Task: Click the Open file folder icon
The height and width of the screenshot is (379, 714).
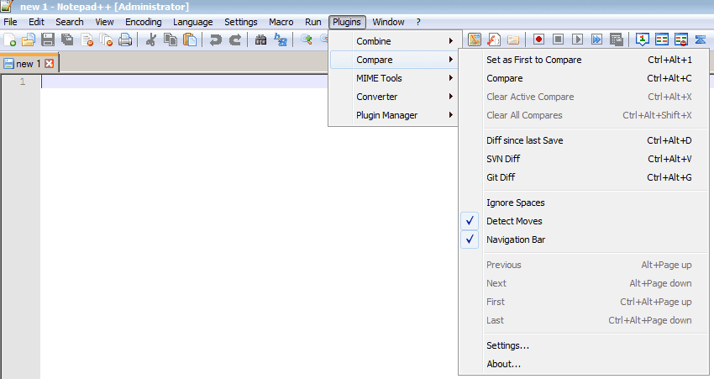Action: pyautogui.click(x=29, y=40)
